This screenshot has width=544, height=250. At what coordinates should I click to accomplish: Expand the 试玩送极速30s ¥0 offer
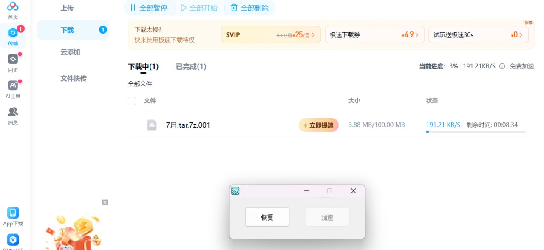tap(479, 35)
